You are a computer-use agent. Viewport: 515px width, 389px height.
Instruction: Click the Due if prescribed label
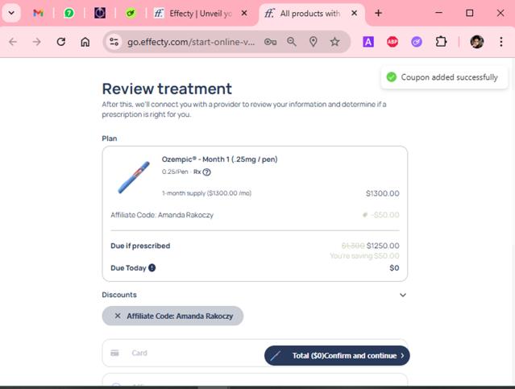(140, 246)
